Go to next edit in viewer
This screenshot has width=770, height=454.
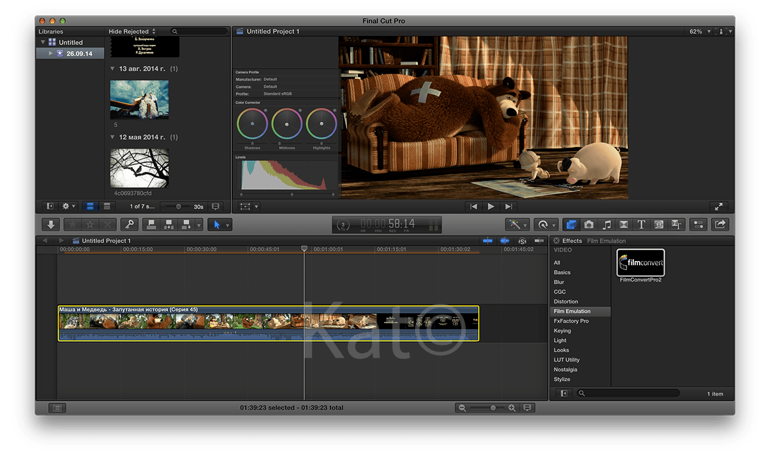[508, 206]
